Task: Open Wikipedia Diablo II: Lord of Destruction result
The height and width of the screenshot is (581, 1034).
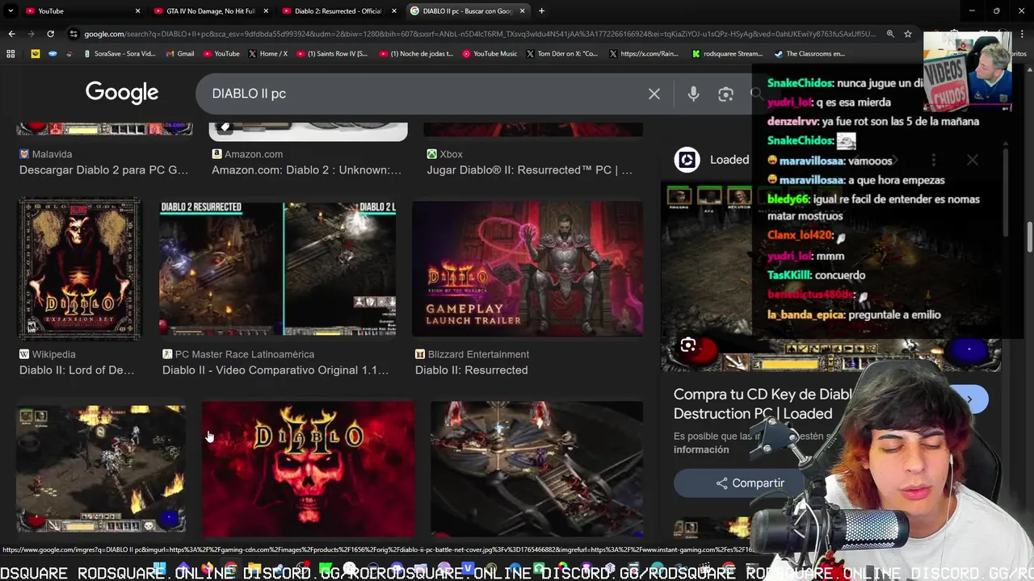Action: pyautogui.click(x=77, y=362)
